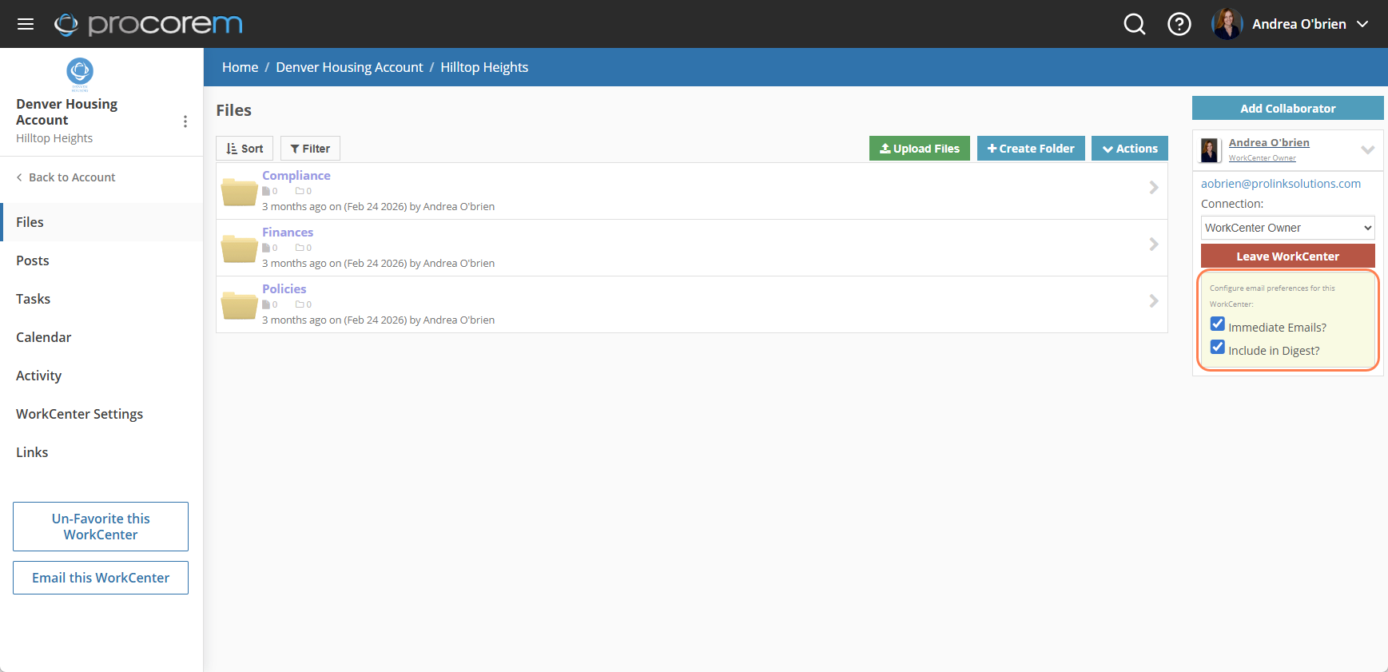
Task: Open the hamburger navigation menu
Action: pyautogui.click(x=26, y=24)
